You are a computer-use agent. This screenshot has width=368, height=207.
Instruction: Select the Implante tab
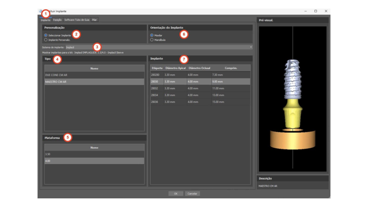tap(46, 20)
